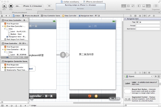
Task: Collapse View under First View Controller
Action: point(5,29)
